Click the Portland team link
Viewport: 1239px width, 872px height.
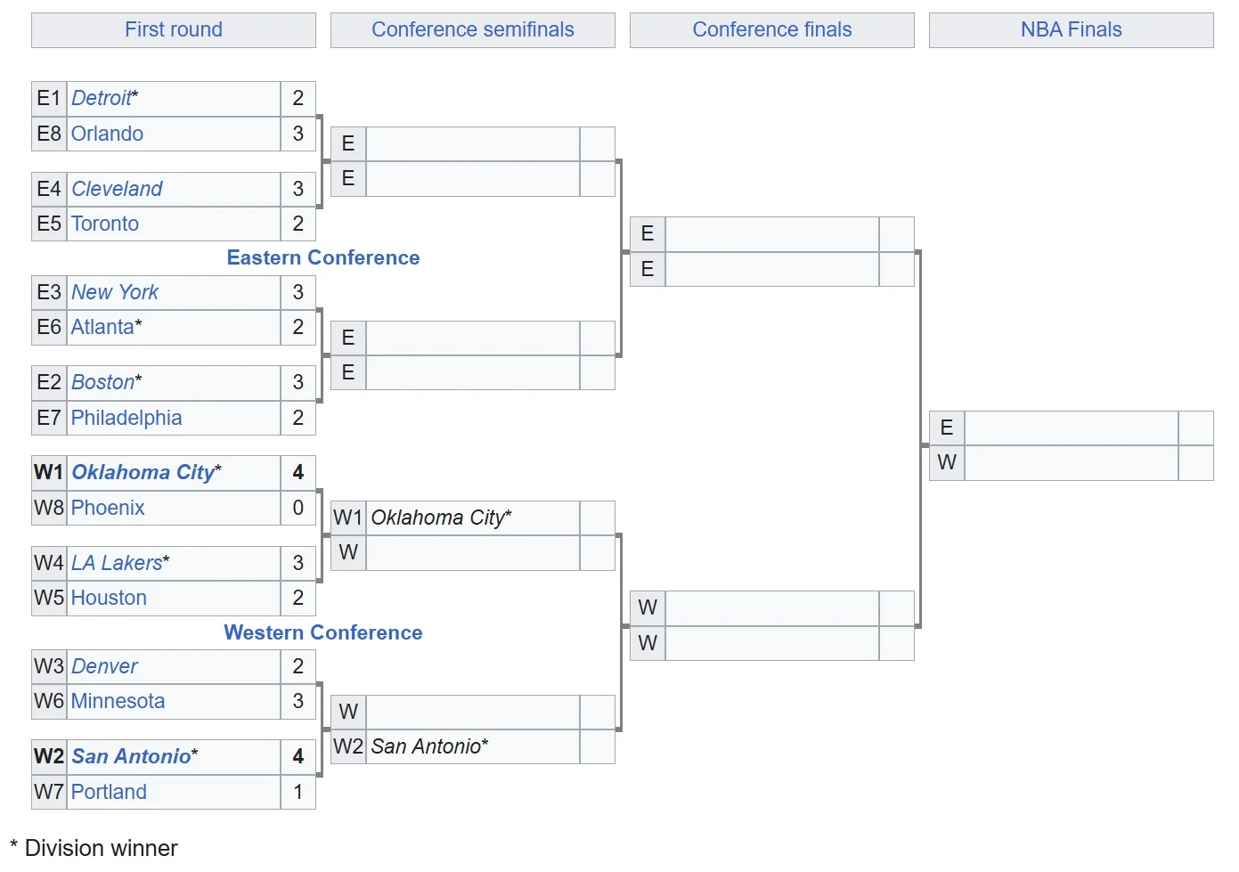coord(109,792)
